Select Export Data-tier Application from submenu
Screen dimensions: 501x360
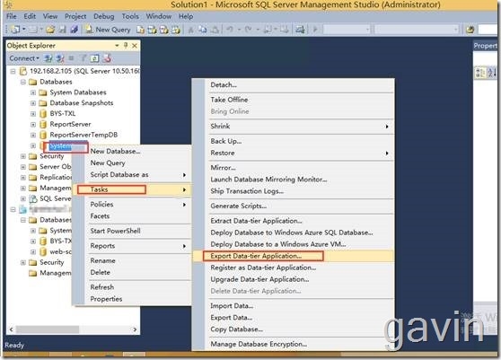(294, 256)
